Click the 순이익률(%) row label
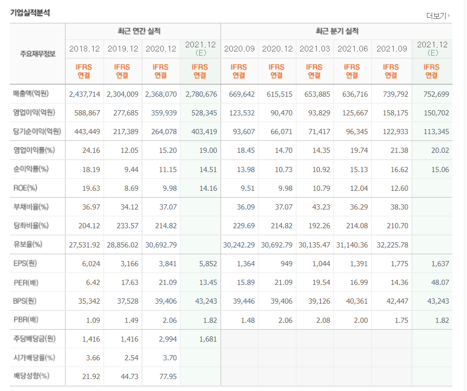 click(x=31, y=169)
